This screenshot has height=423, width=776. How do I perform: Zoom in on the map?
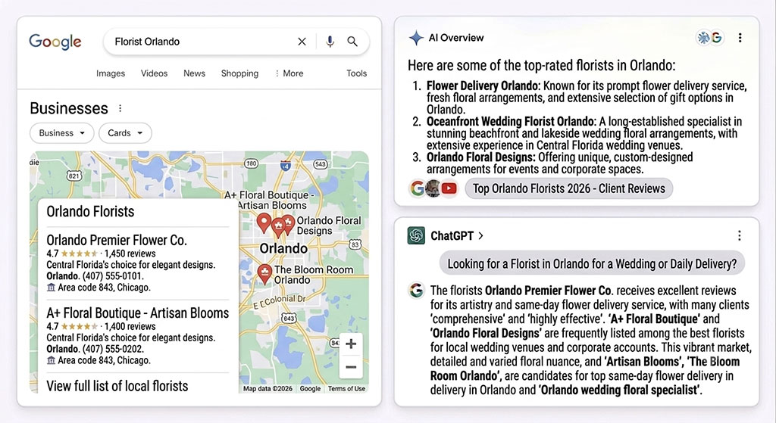(x=351, y=344)
